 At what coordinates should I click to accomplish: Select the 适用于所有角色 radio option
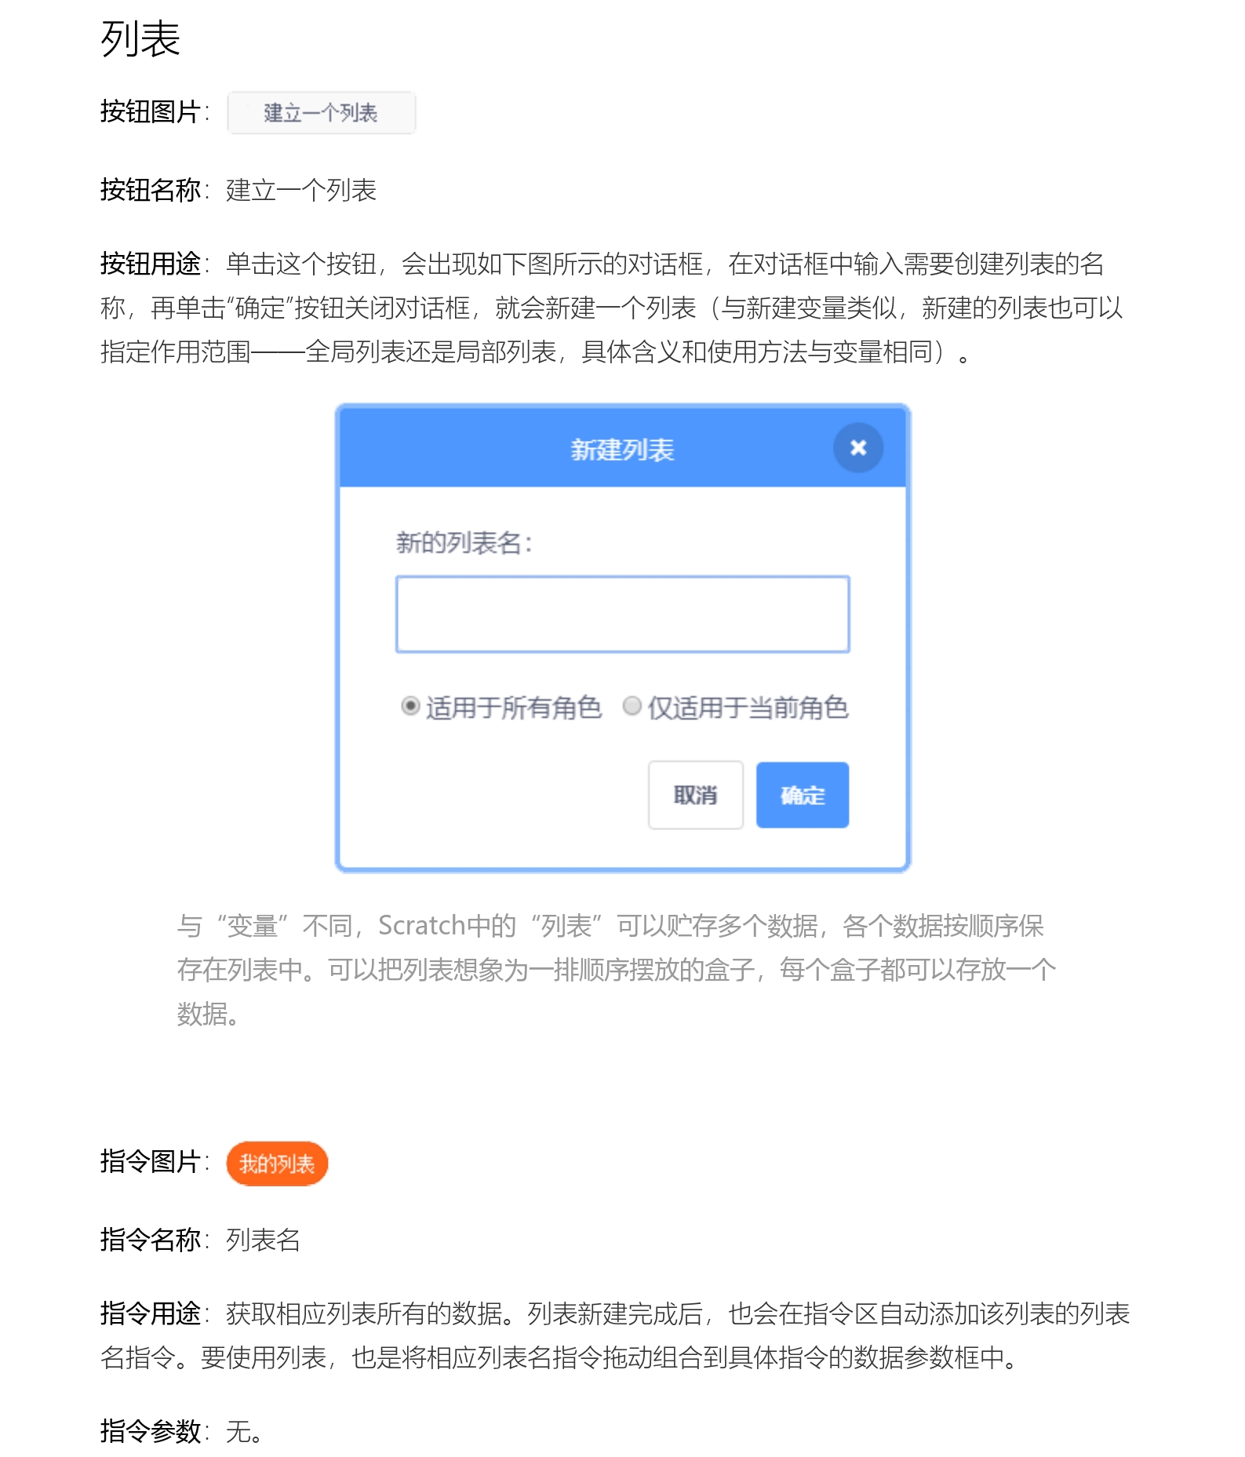pos(410,706)
